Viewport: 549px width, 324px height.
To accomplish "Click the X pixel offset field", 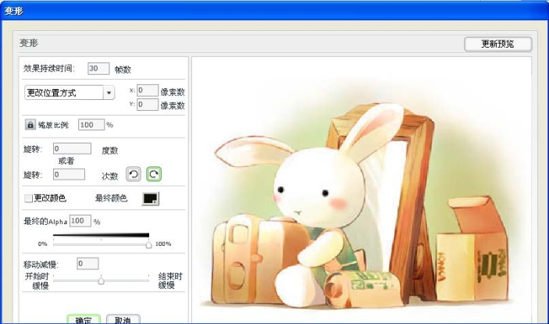I will pos(147,91).
